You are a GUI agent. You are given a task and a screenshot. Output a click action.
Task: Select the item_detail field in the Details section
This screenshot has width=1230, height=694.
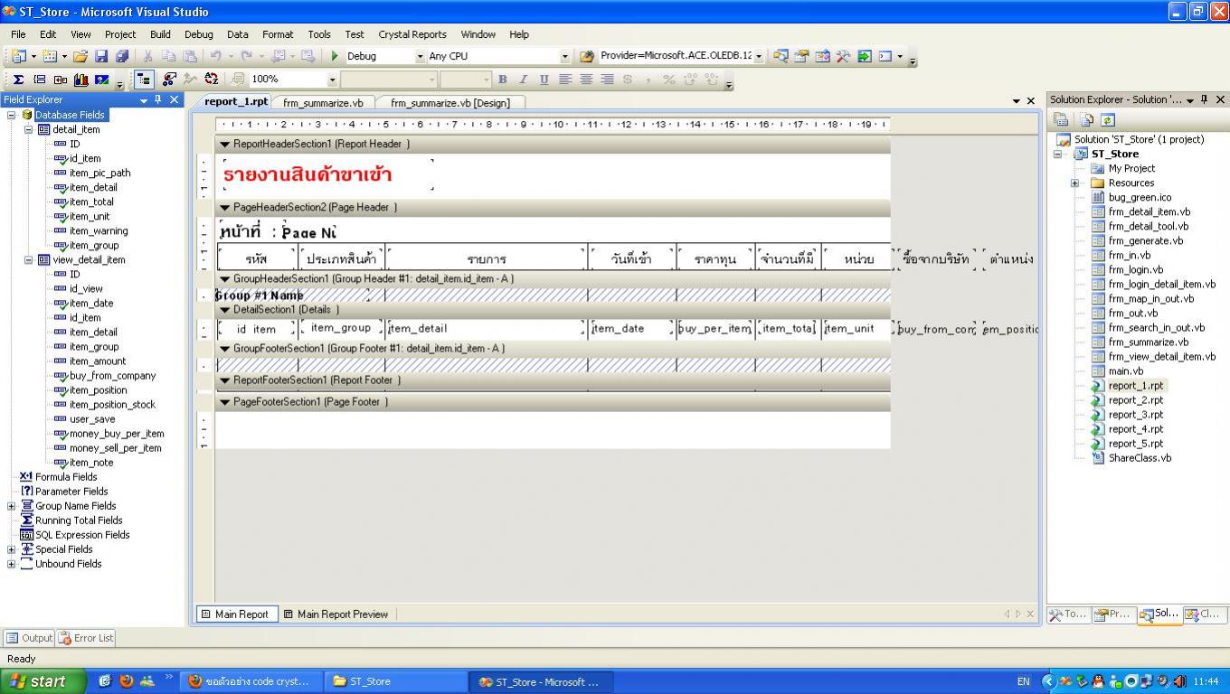(x=486, y=329)
